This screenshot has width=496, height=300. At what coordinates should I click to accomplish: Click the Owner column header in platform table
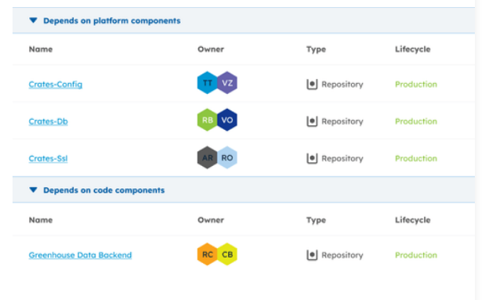211,49
